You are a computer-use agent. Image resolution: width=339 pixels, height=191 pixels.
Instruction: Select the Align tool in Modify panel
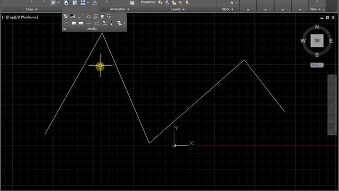click(66, 23)
